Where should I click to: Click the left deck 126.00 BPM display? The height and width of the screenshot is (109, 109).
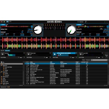[x=30, y=29]
